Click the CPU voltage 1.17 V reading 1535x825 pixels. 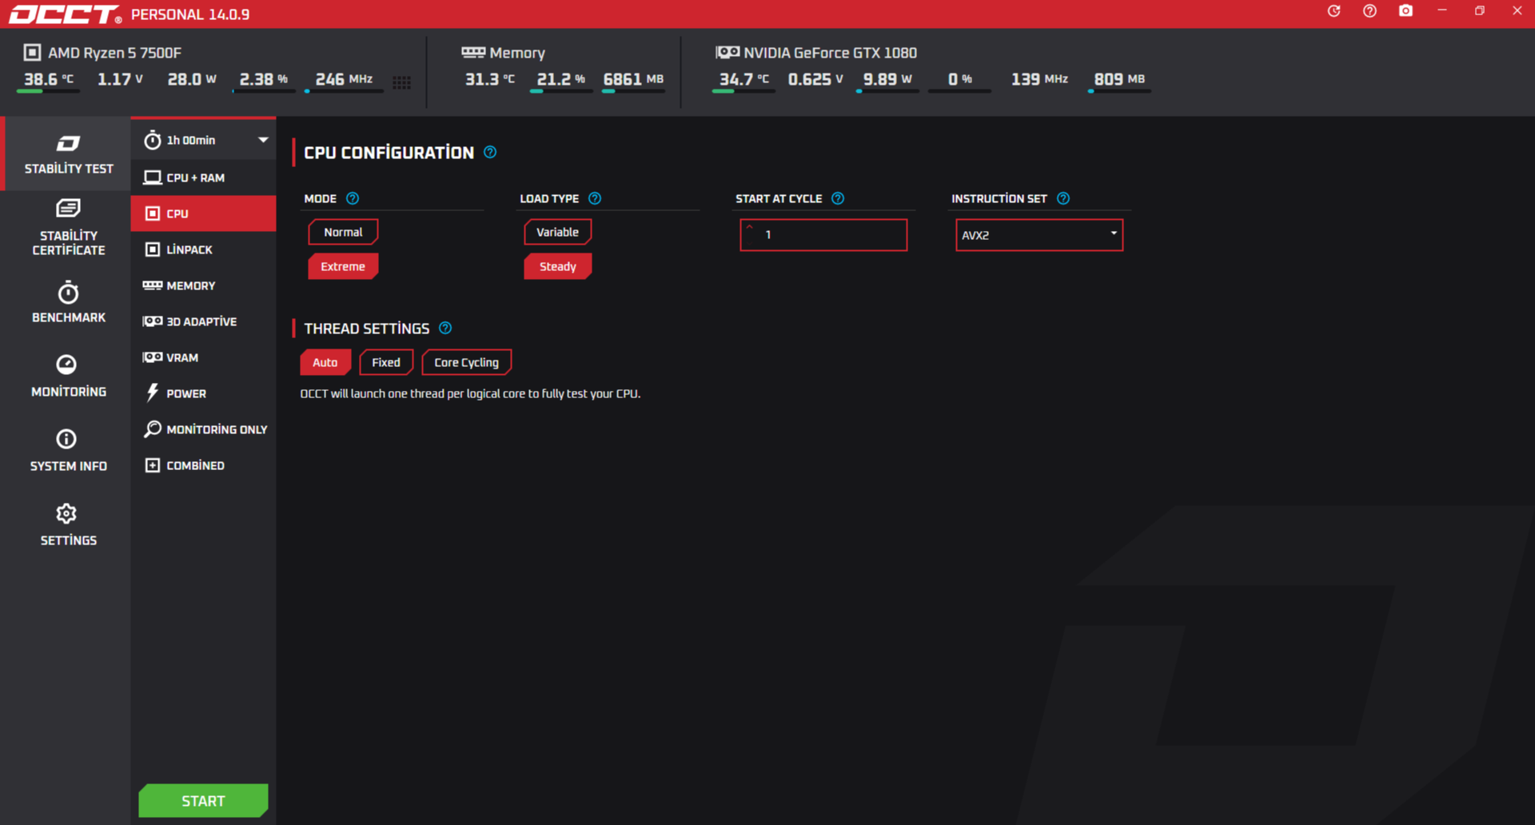coord(120,79)
